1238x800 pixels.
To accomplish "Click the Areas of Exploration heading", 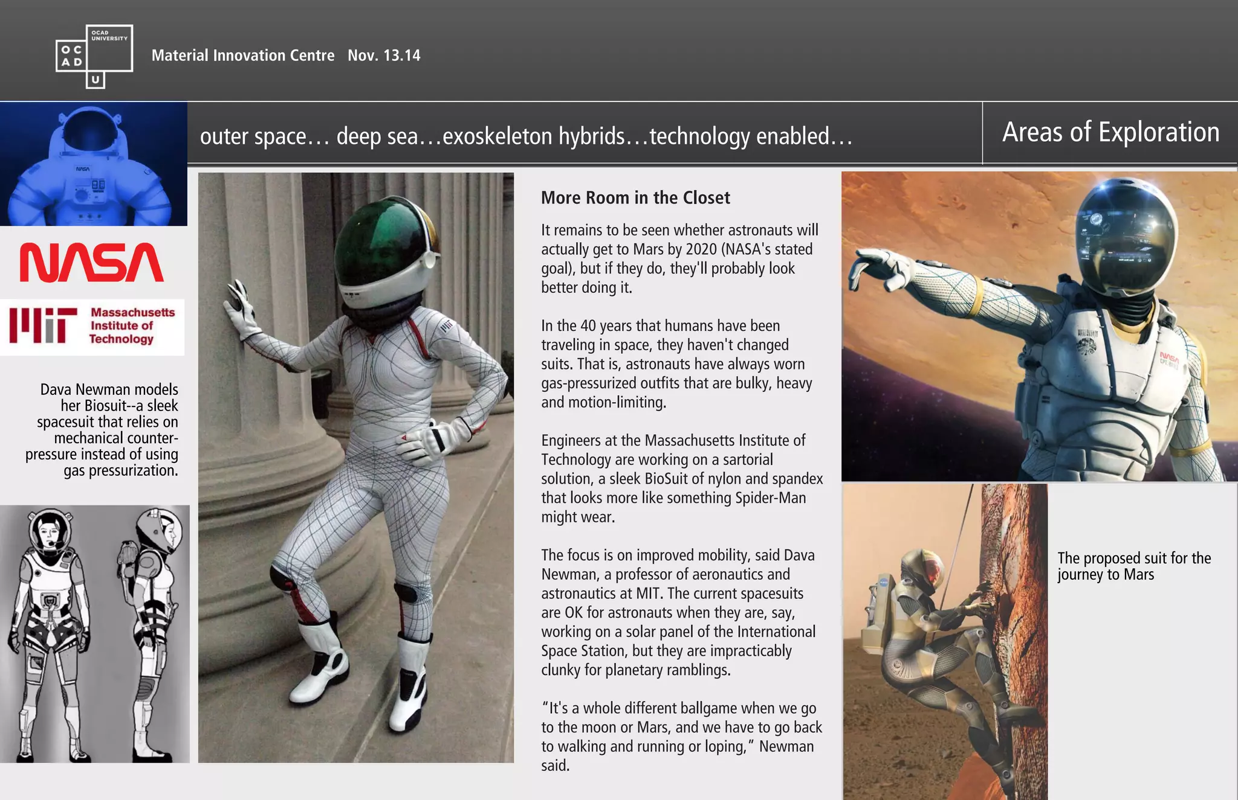I will [1110, 132].
